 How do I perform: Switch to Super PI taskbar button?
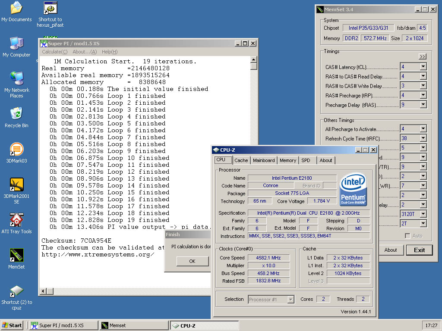(63, 325)
